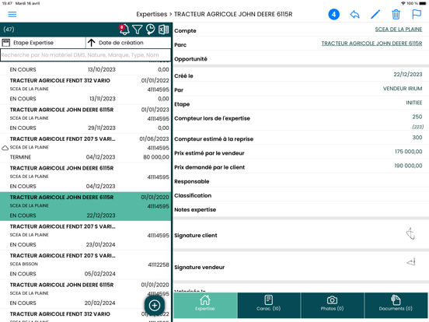Select Date de création sort header
Screen dimensions: 429x322
click(128, 43)
